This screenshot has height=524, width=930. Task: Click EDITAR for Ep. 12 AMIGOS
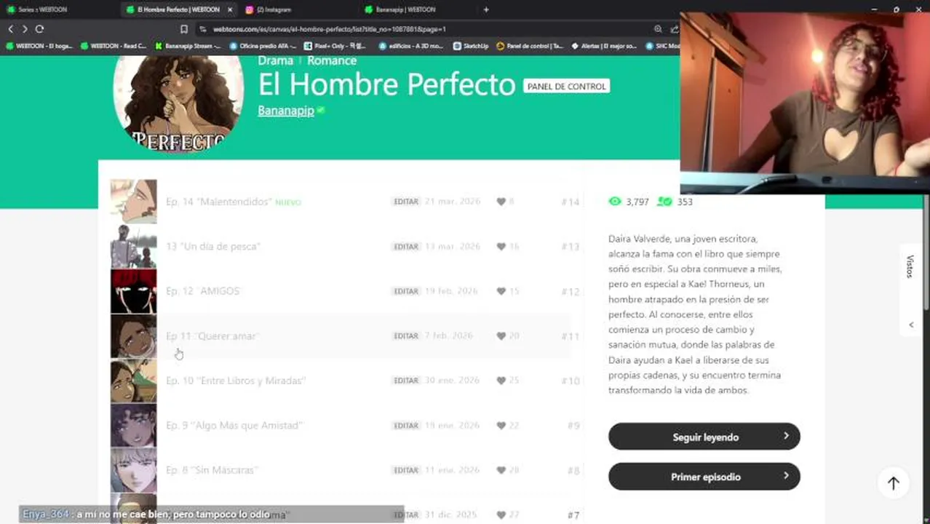406,291
